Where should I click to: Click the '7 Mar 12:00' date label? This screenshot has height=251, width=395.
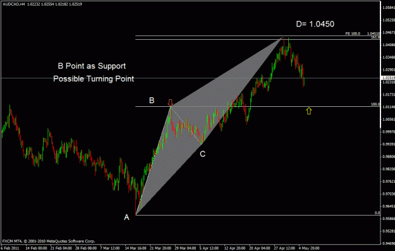pos(109,248)
